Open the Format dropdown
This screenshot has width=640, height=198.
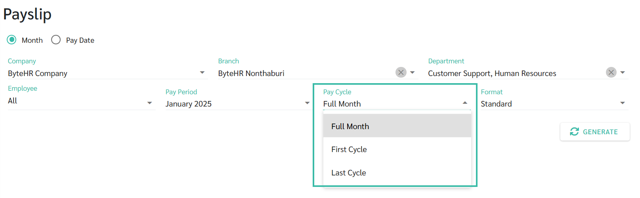point(623,103)
